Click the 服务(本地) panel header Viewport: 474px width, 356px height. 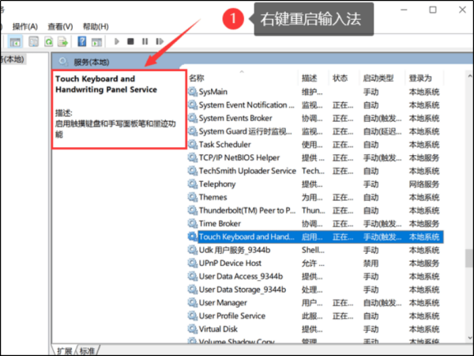pos(92,62)
